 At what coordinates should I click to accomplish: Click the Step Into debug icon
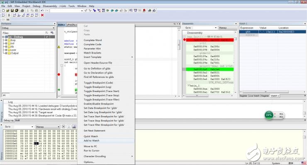[x=19, y=15]
